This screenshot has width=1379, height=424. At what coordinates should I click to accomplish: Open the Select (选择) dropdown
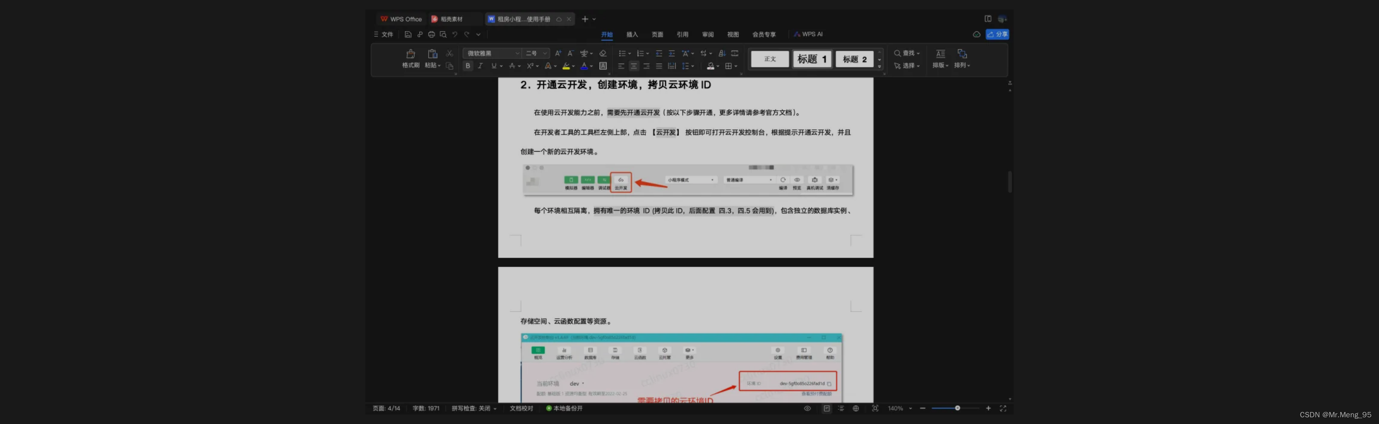(x=907, y=66)
